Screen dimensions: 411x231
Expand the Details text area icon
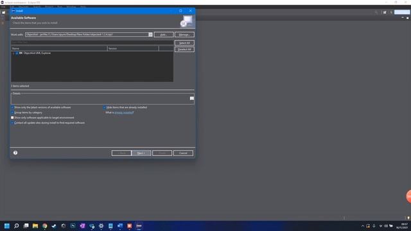pyautogui.click(x=192, y=98)
